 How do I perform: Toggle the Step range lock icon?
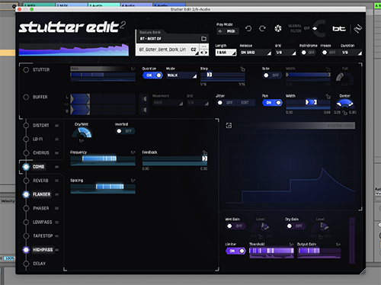pyautogui.click(x=242, y=69)
